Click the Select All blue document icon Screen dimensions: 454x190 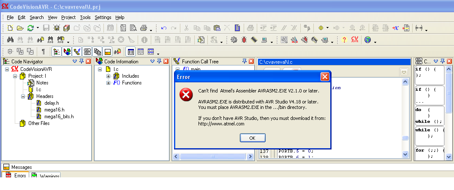click(x=237, y=28)
